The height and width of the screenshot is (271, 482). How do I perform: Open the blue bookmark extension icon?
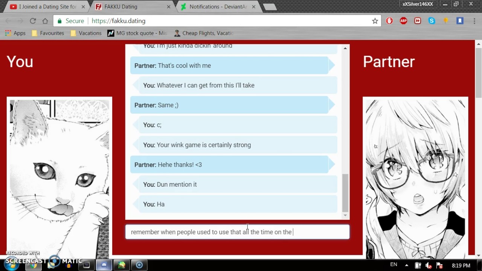tap(460, 21)
